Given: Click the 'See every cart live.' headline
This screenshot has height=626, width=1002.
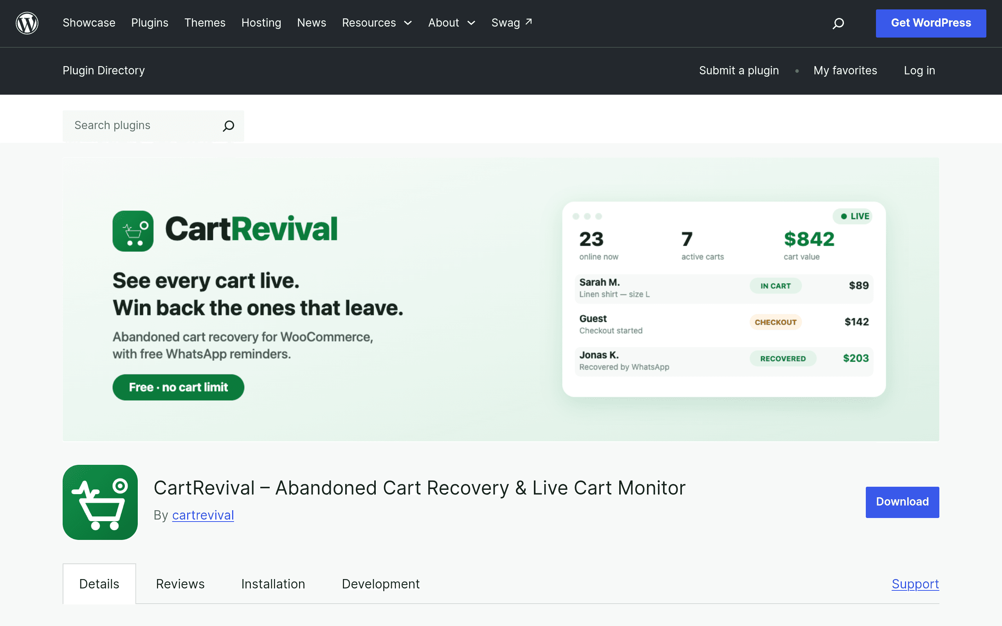Looking at the screenshot, I should [x=206, y=281].
